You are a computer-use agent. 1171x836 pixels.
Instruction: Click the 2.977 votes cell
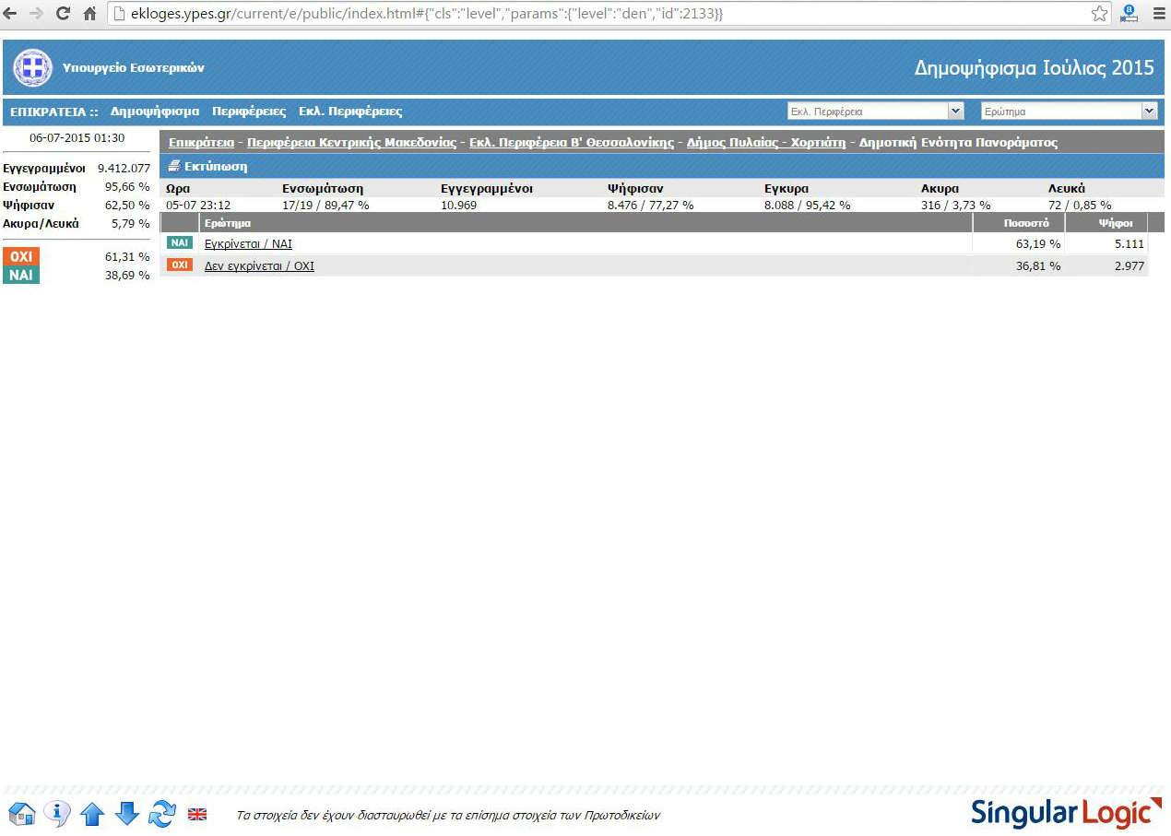1128,266
